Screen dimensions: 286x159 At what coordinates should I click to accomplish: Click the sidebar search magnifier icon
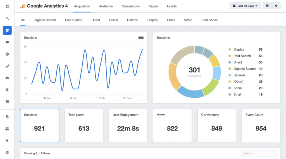tap(7, 18)
